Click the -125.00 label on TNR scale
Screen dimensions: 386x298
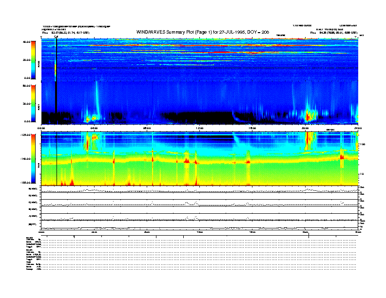pyautogui.click(x=25, y=135)
